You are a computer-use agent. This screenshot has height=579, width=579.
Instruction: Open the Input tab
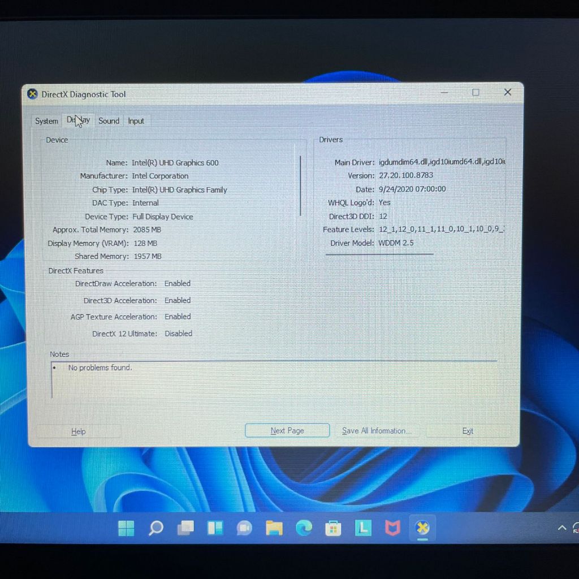[x=136, y=121]
